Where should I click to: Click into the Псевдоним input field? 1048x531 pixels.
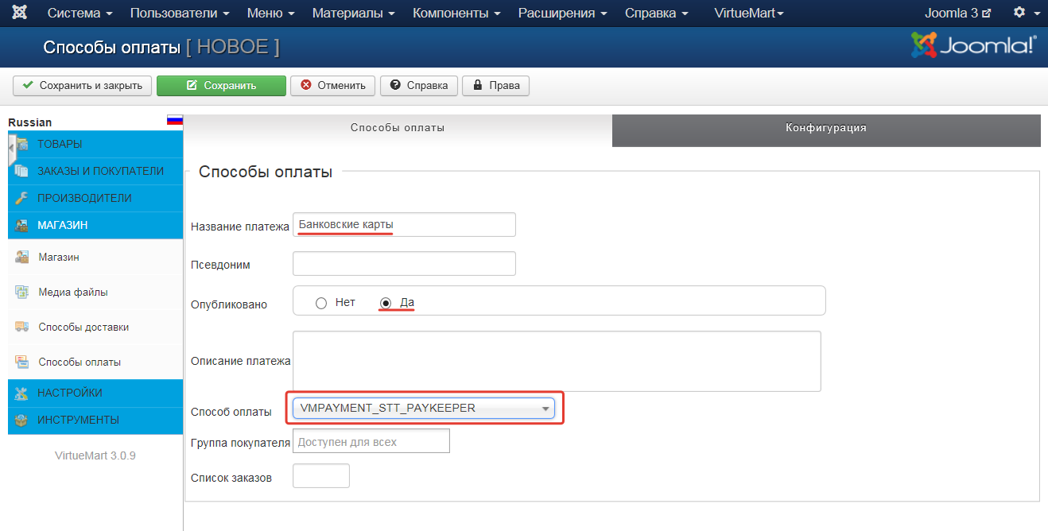coord(404,264)
